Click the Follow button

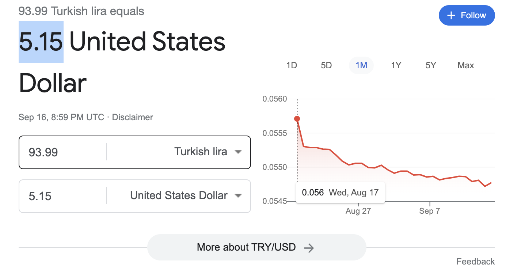[467, 15]
